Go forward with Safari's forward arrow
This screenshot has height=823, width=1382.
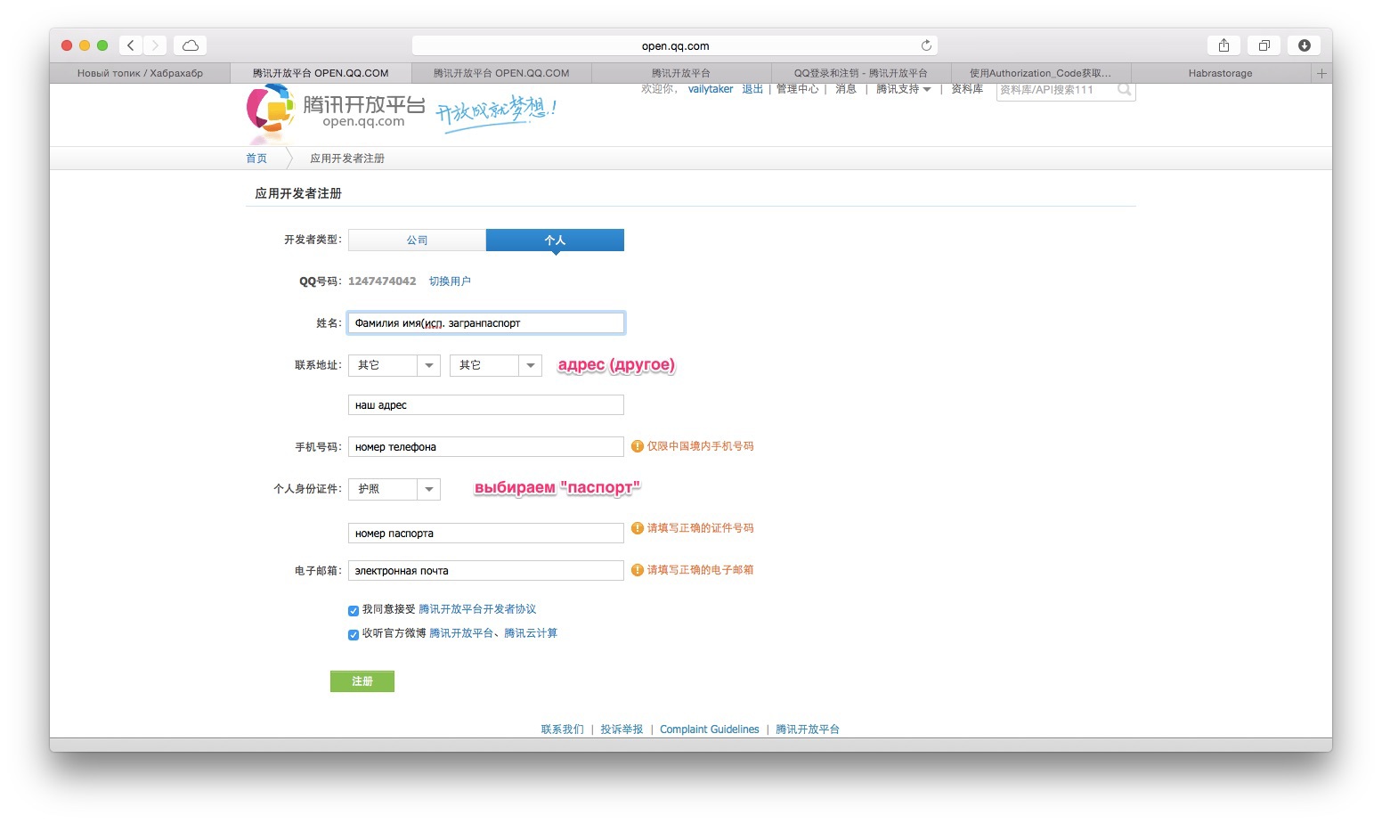point(155,45)
